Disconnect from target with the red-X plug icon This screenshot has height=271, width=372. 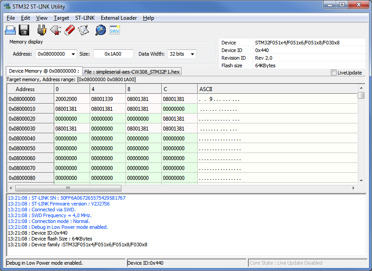click(56, 30)
